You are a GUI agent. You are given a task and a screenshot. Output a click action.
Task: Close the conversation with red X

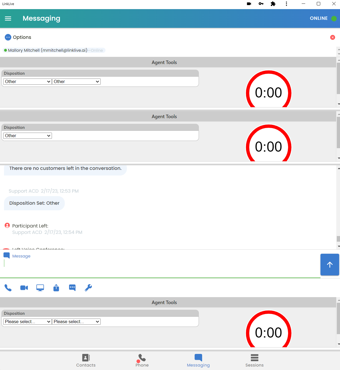(333, 37)
